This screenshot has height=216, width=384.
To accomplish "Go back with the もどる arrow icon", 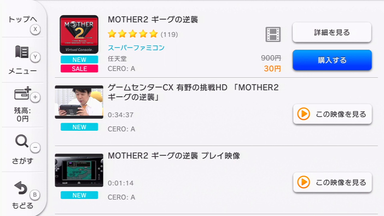I will [x=21, y=188].
